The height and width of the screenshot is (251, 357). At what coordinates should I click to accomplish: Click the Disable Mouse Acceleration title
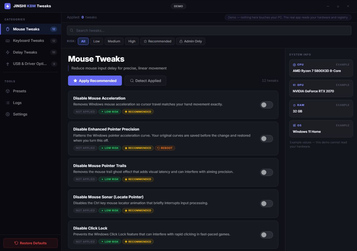(99, 98)
